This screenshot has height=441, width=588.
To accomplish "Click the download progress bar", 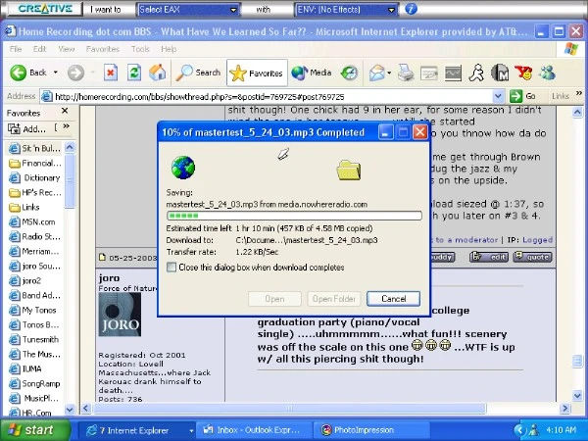I will click(294, 216).
